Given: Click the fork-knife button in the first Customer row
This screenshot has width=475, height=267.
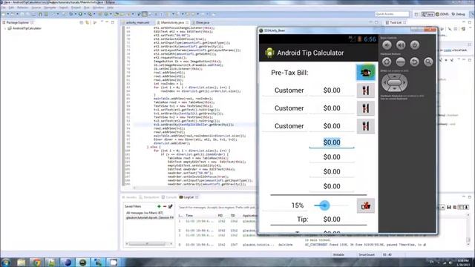Looking at the screenshot, I should pyautogui.click(x=366, y=90).
